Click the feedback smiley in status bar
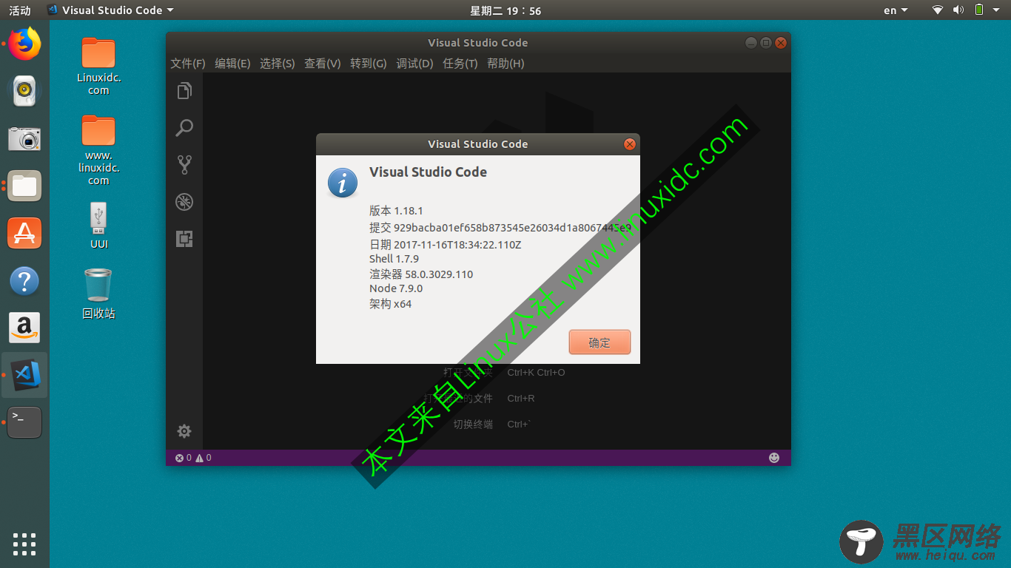The width and height of the screenshot is (1011, 568). [774, 458]
